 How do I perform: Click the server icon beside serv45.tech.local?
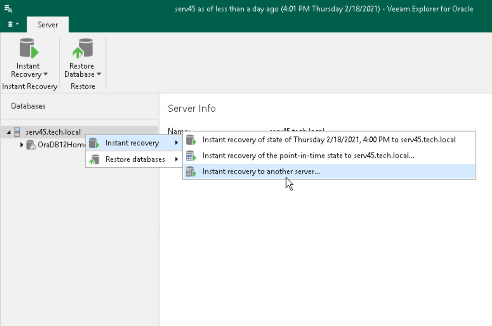pos(17,132)
